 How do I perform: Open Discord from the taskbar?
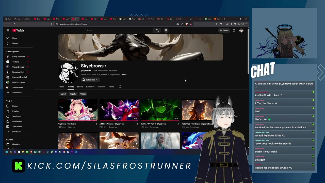(56, 152)
